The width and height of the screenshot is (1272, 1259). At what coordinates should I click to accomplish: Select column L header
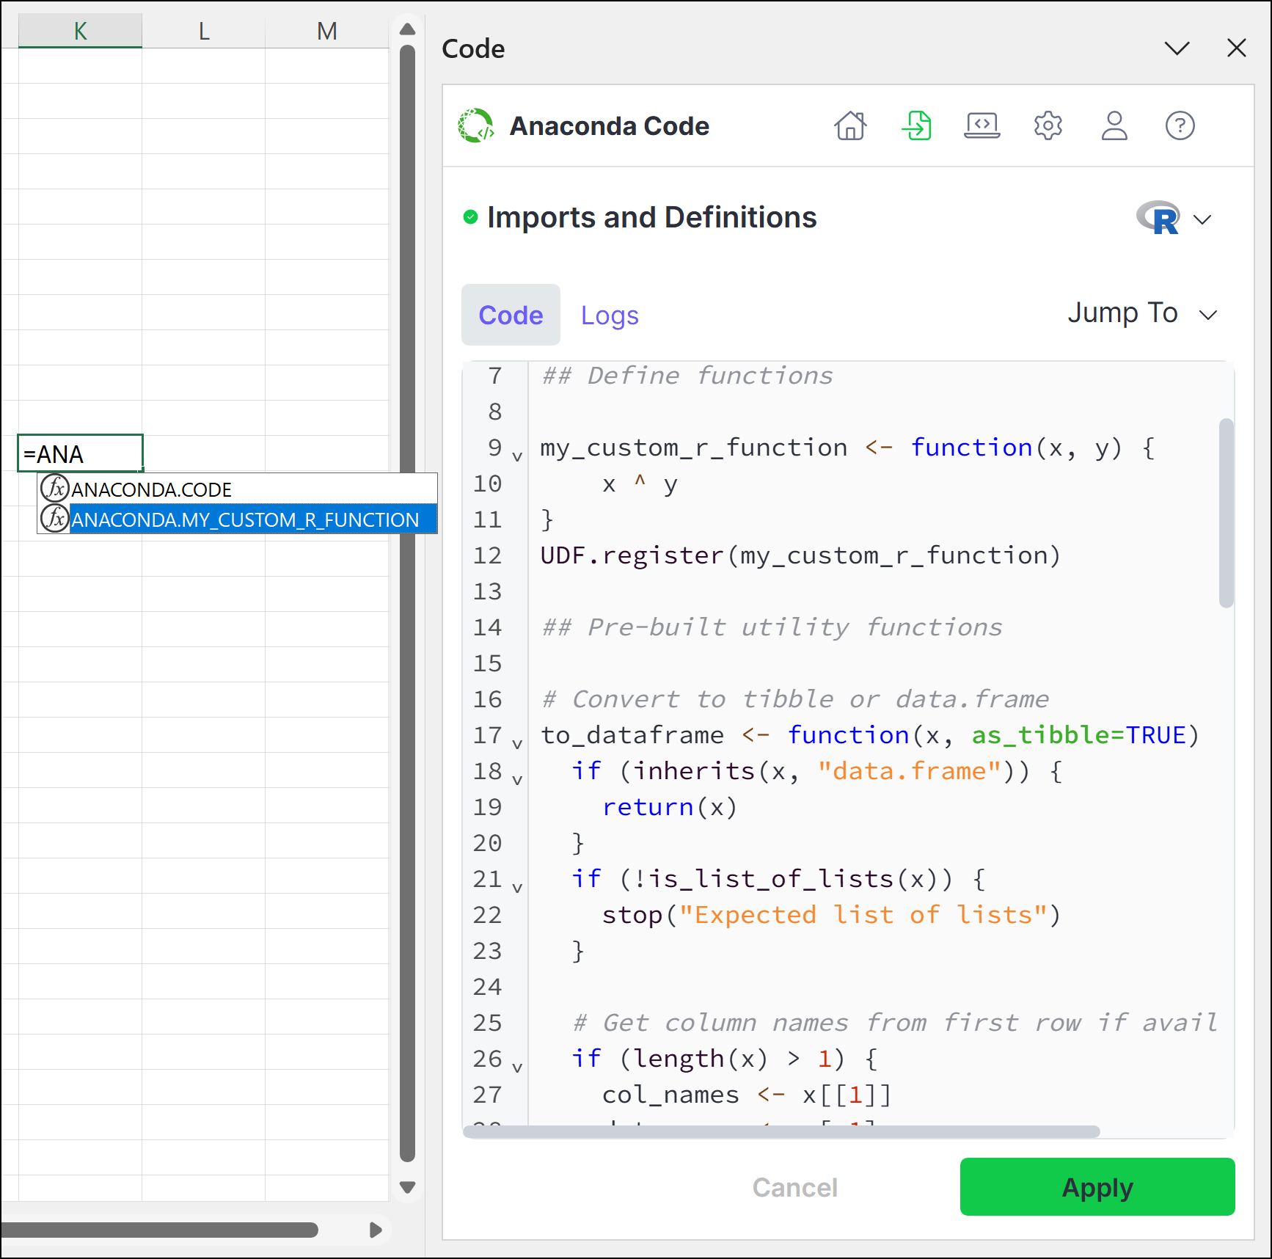coord(204,31)
